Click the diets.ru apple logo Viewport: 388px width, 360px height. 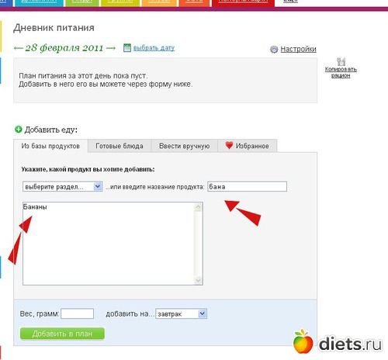(x=303, y=341)
